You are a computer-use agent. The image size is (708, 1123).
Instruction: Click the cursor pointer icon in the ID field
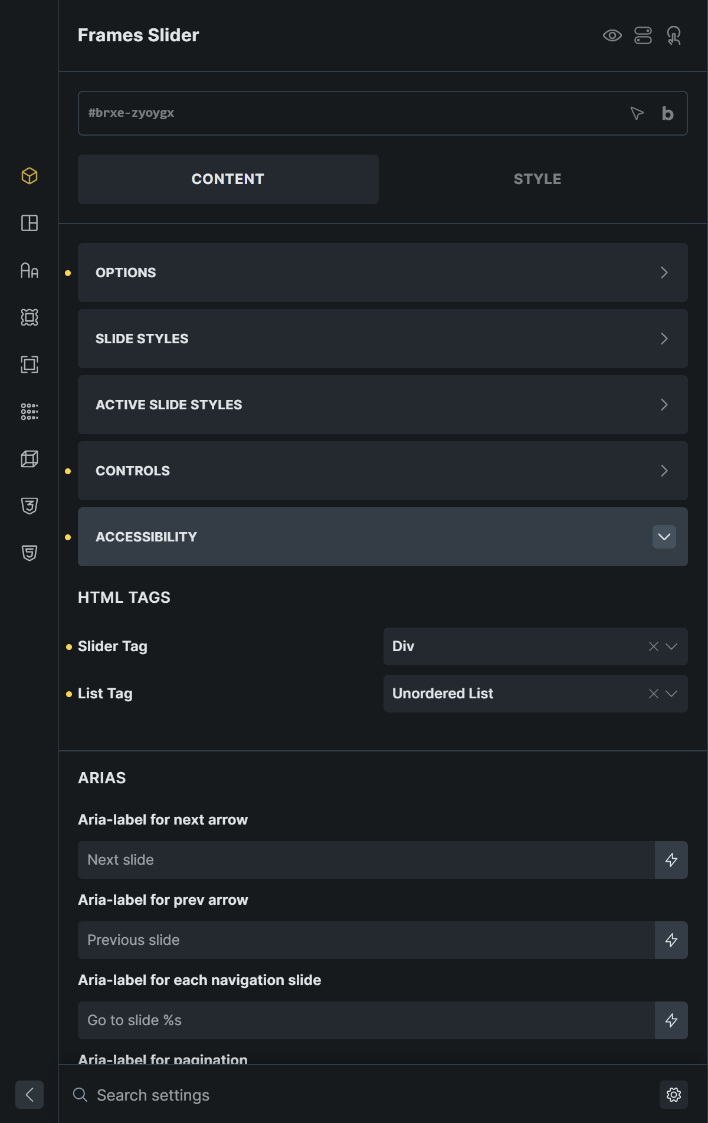(637, 113)
